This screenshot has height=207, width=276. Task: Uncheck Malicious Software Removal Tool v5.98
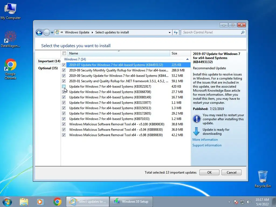pyautogui.click(x=64, y=135)
